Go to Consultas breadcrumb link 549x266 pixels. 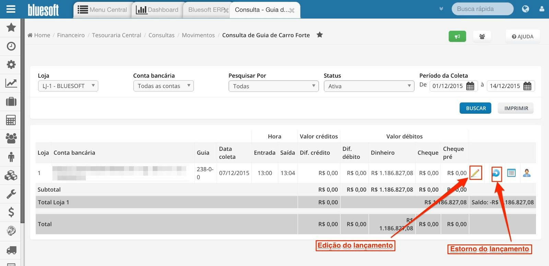161,35
